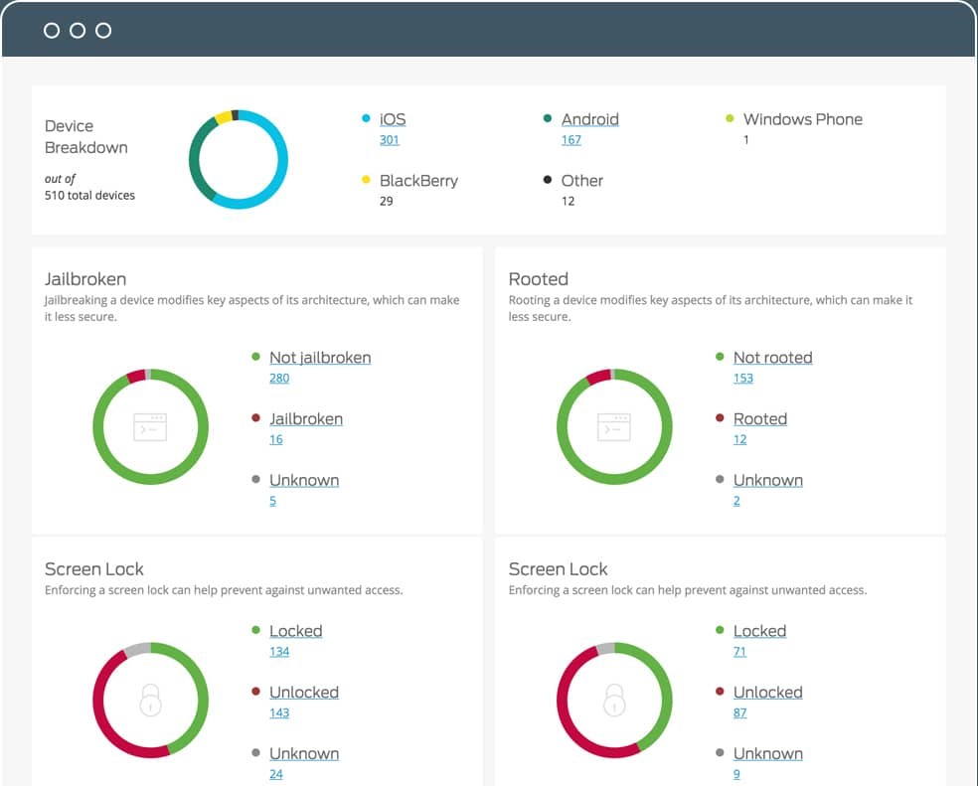The image size is (978, 786).
Task: Click the 134 locked devices count
Action: [279, 651]
